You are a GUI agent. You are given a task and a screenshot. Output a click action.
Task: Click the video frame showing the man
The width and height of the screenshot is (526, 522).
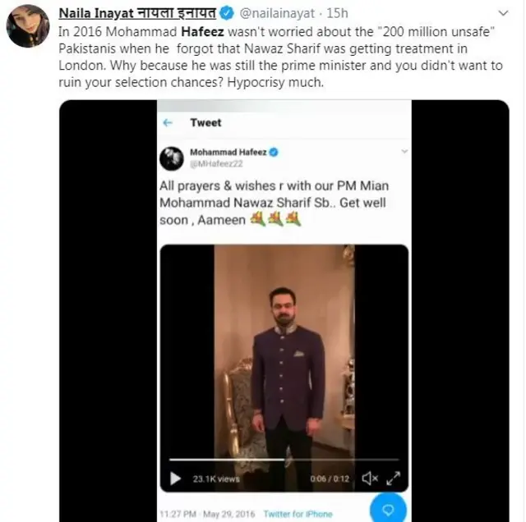(284, 353)
